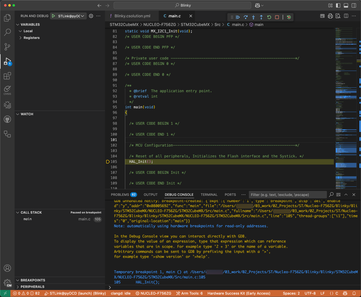Open launch.json via the debug gear icon
This screenshot has height=297, width=361.
(91, 16)
